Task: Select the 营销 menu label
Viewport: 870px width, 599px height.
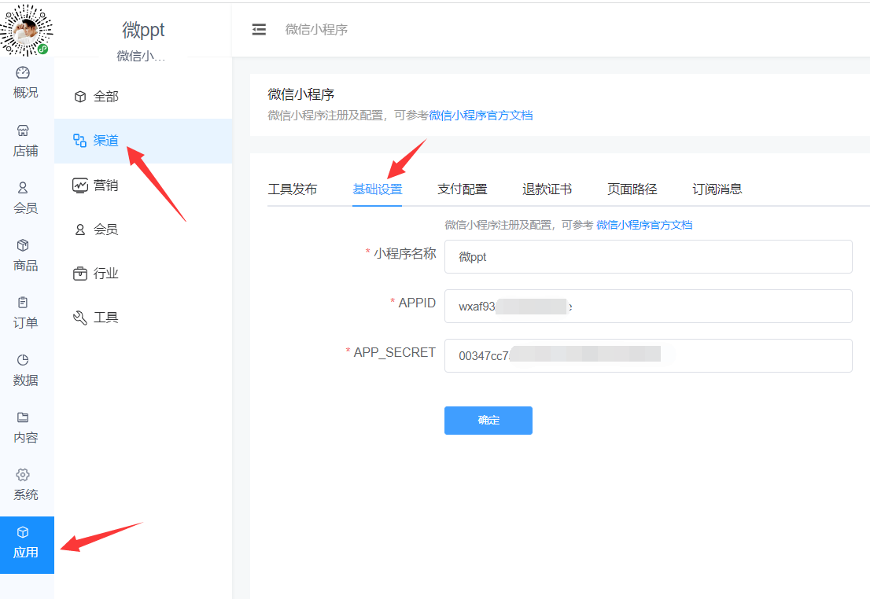Action: pos(106,186)
